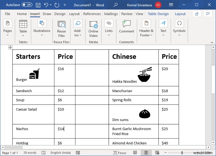Image resolution: width=216 pixels, height=156 pixels.
Task: Open the Undo history dropdown arrow
Action: pyautogui.click(x=51, y=5)
